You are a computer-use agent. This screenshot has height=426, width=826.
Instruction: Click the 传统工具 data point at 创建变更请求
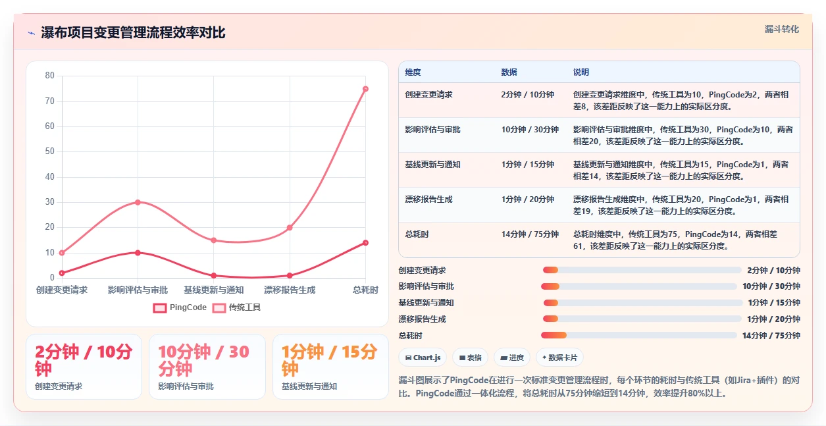pyautogui.click(x=62, y=253)
